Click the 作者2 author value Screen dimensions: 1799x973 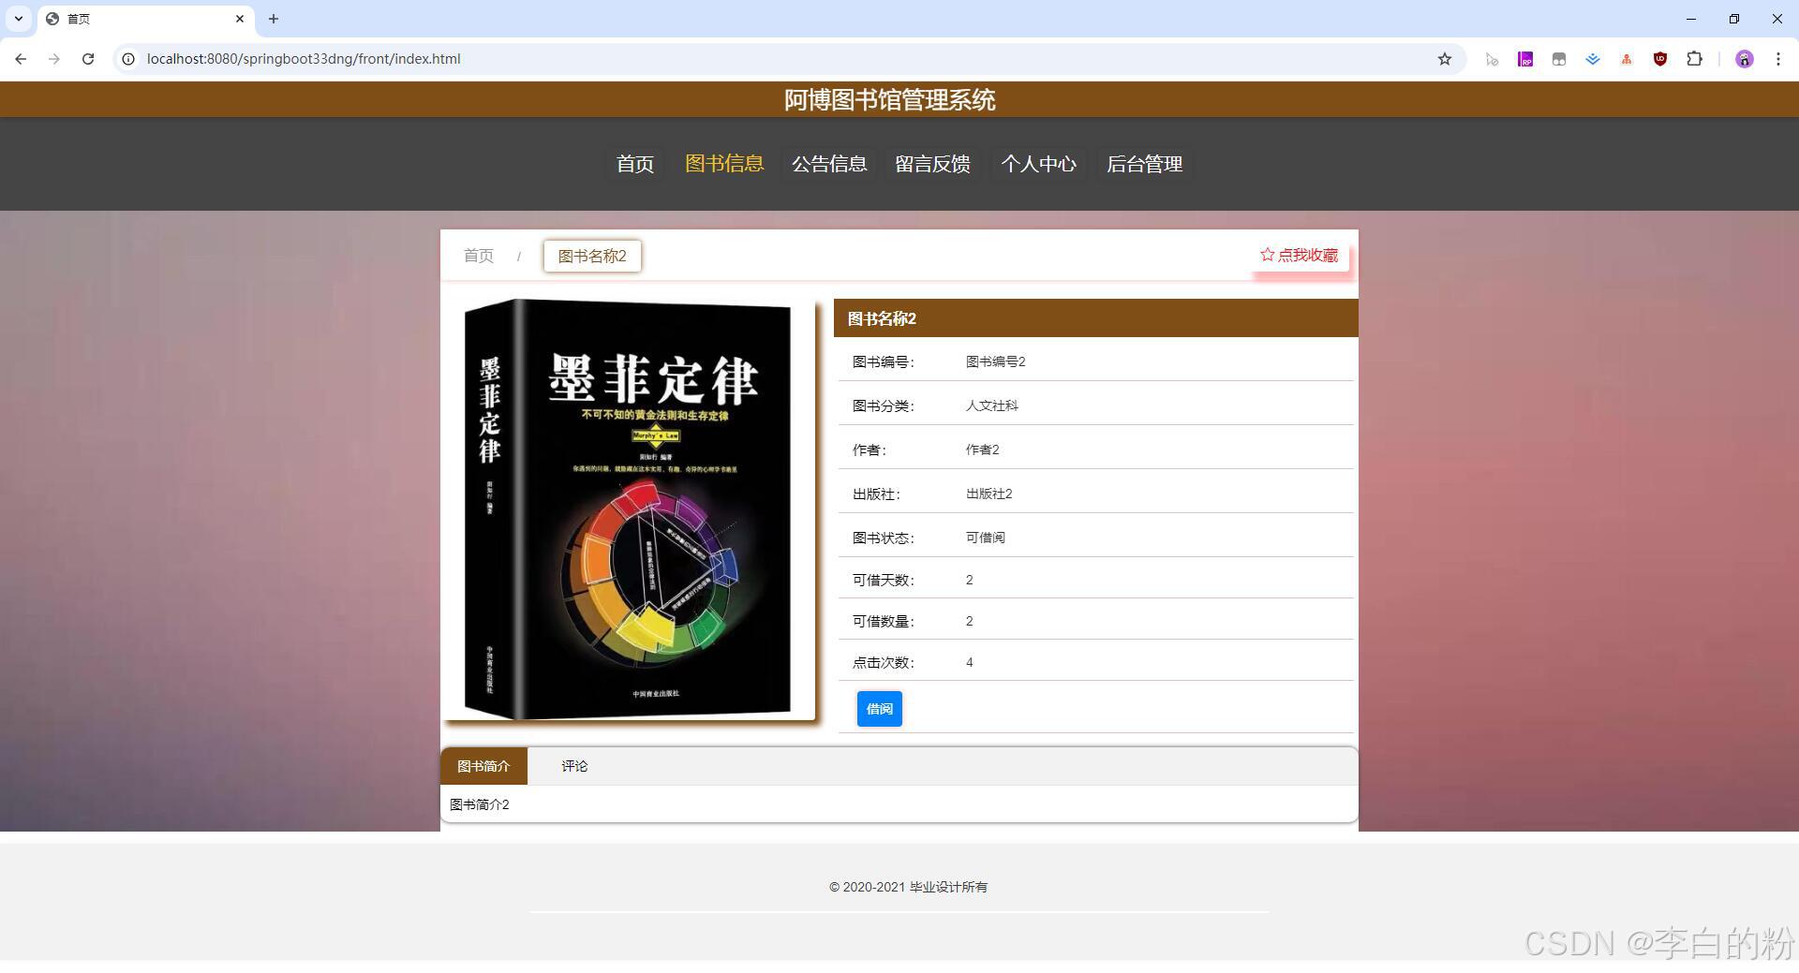pyautogui.click(x=982, y=450)
